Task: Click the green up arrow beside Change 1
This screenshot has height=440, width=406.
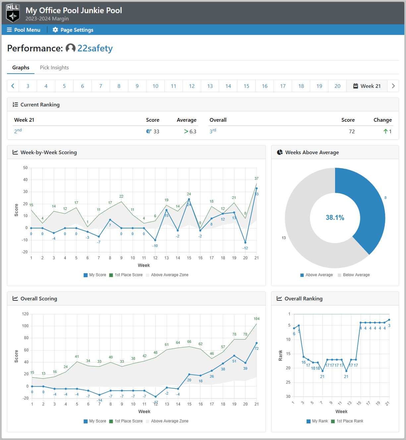Action: pos(385,131)
